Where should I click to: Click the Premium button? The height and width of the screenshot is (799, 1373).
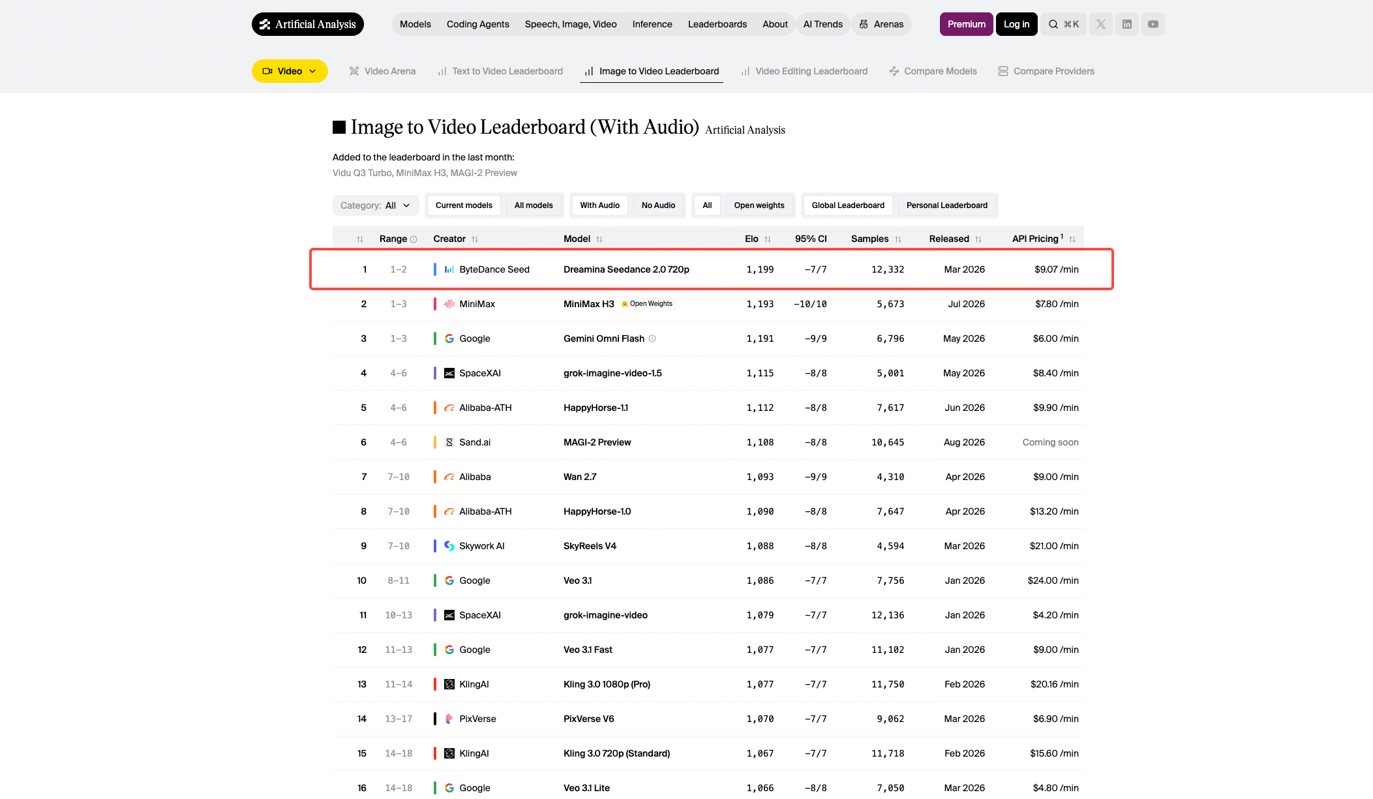pos(967,24)
